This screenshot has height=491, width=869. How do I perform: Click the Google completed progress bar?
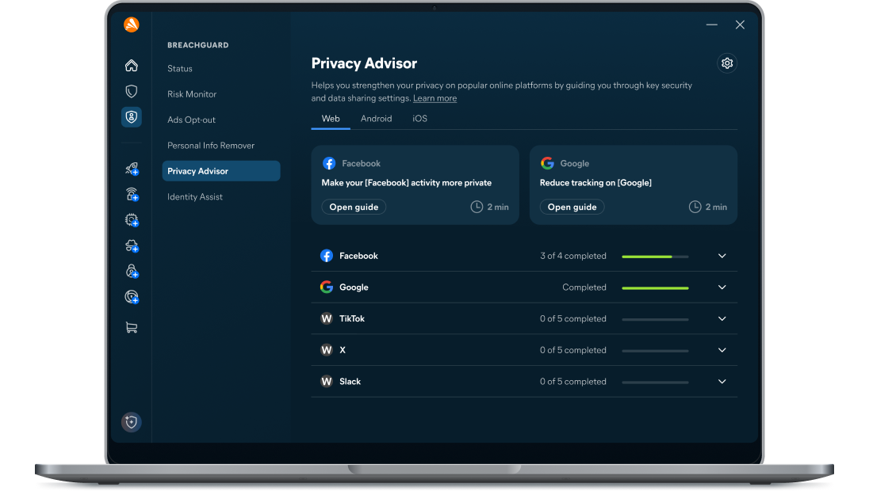(x=655, y=288)
